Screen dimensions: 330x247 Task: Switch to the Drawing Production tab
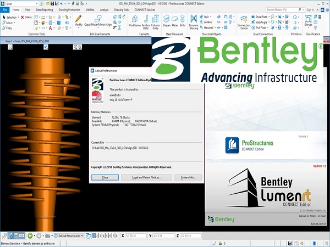[69, 10]
